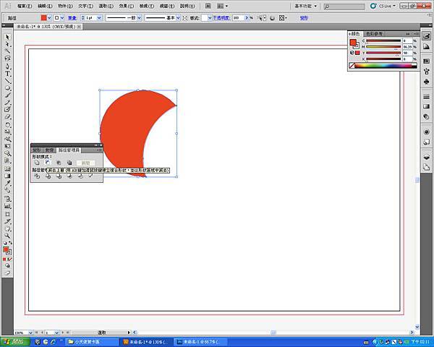Open the Select (選取) menu

coord(106,6)
